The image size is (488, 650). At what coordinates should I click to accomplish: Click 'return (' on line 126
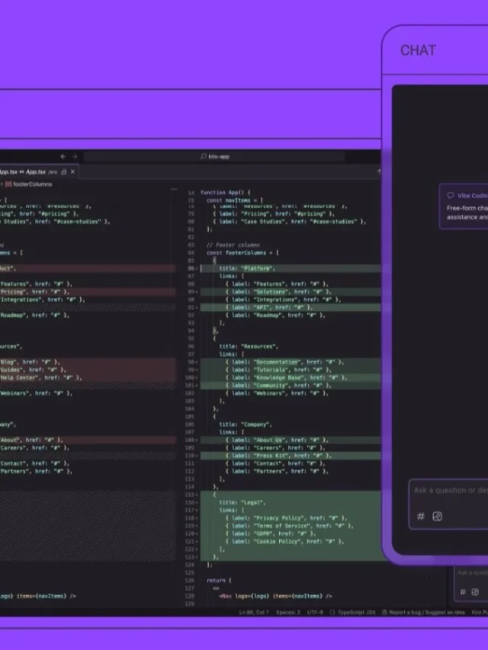click(219, 581)
